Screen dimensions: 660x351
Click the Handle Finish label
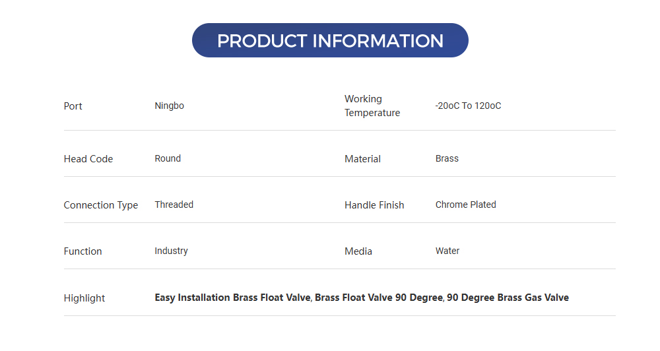(374, 205)
